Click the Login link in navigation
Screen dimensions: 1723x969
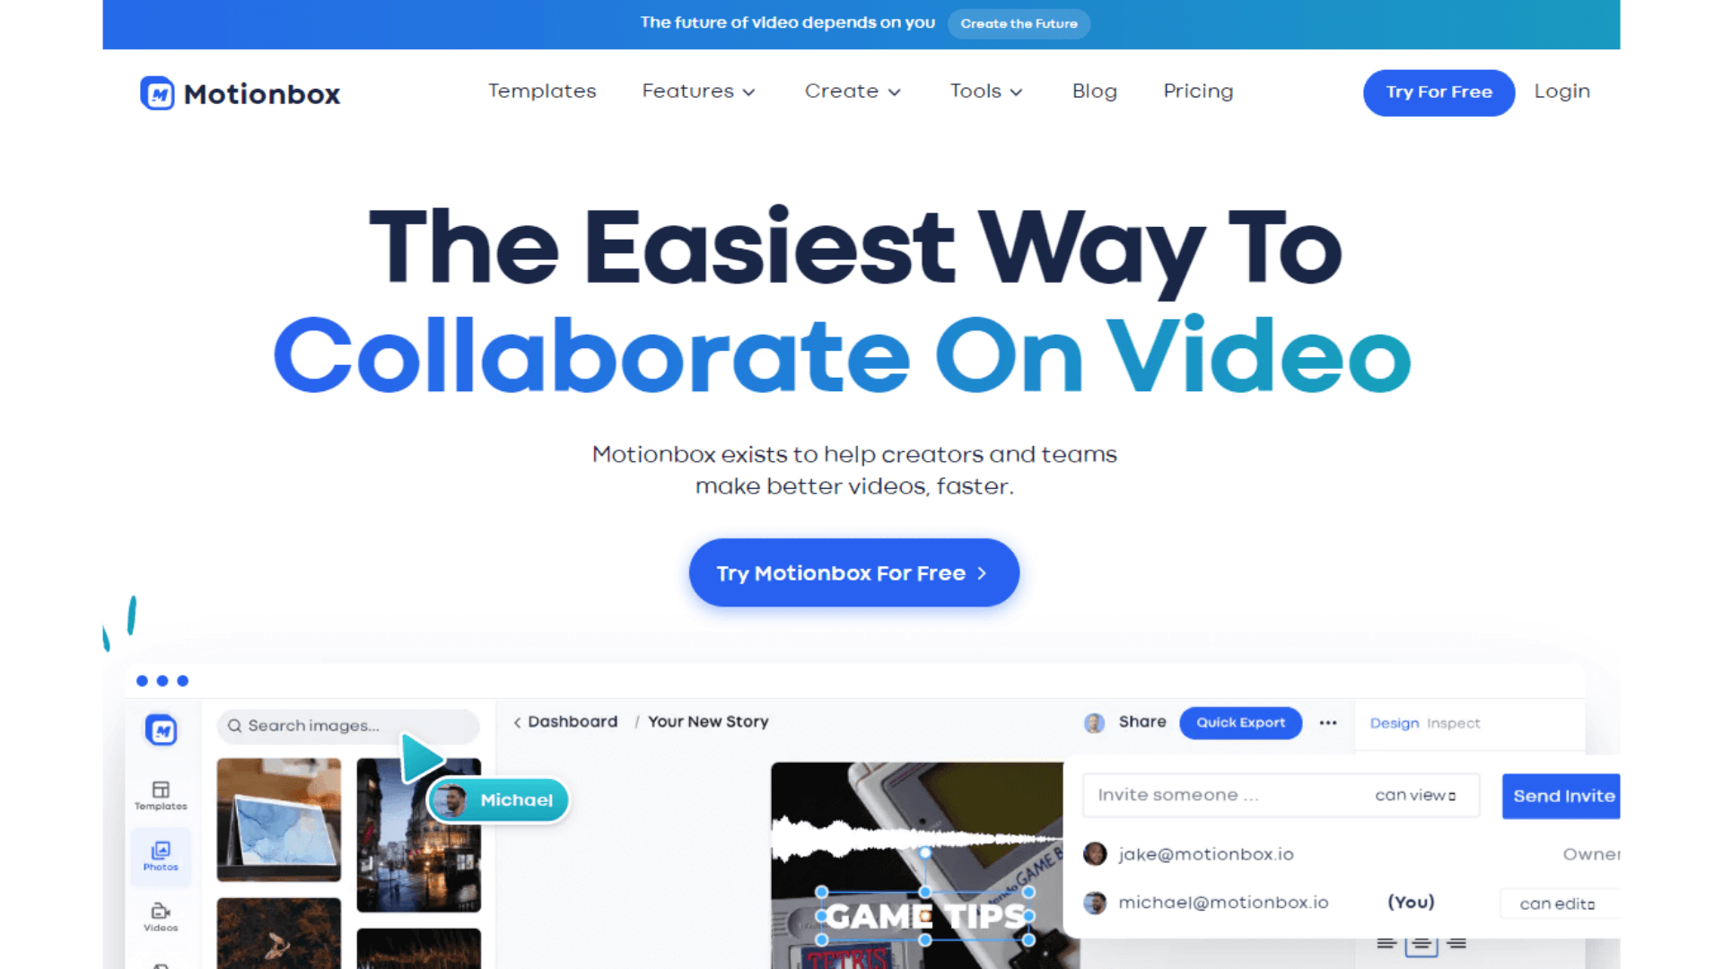point(1562,92)
